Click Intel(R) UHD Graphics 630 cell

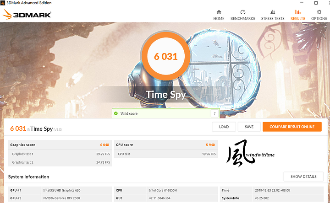coord(77,190)
